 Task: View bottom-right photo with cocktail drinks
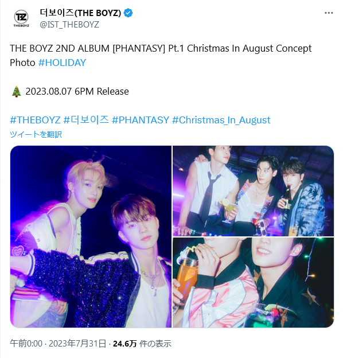coord(254,283)
